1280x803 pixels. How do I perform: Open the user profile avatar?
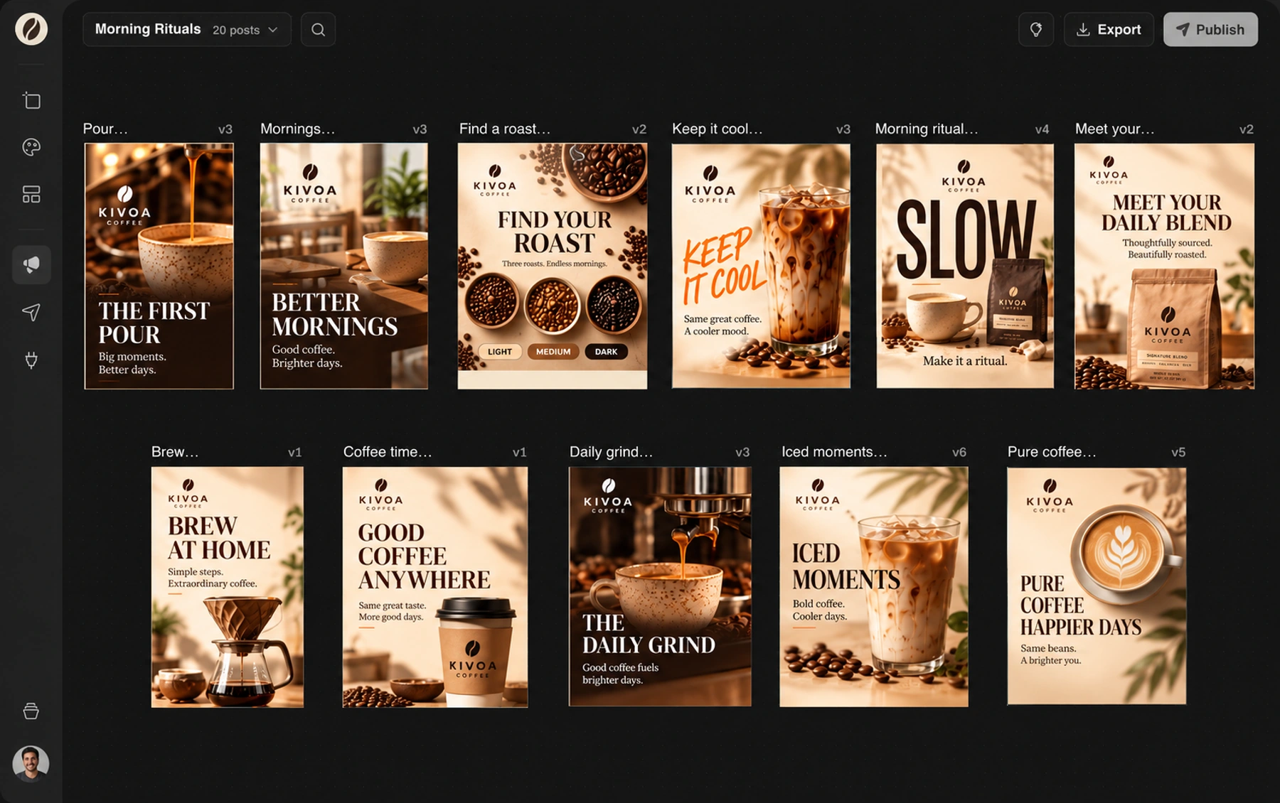(x=31, y=763)
